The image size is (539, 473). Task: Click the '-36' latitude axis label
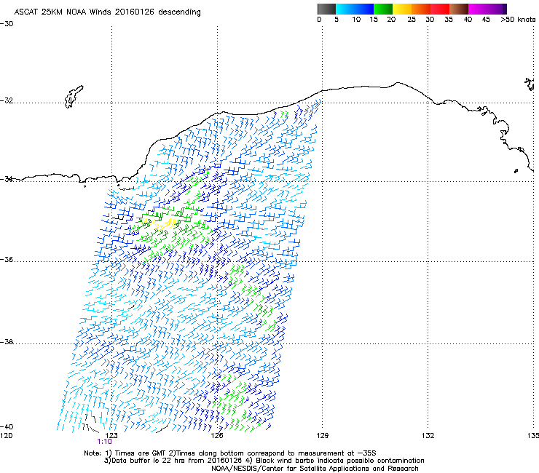click(7, 259)
